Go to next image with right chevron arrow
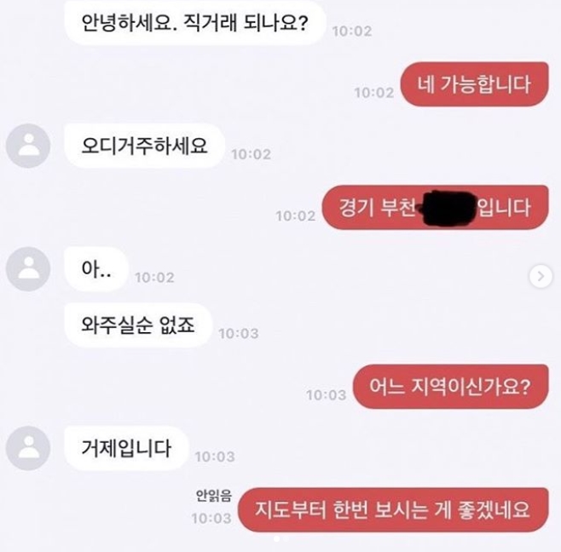 (541, 276)
